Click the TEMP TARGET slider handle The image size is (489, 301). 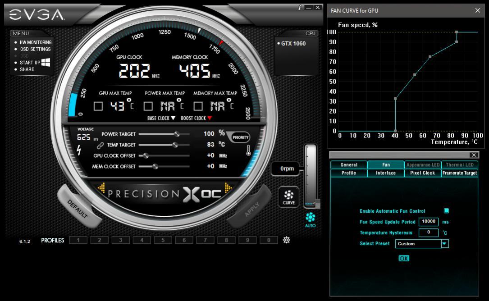pyautogui.click(x=175, y=145)
